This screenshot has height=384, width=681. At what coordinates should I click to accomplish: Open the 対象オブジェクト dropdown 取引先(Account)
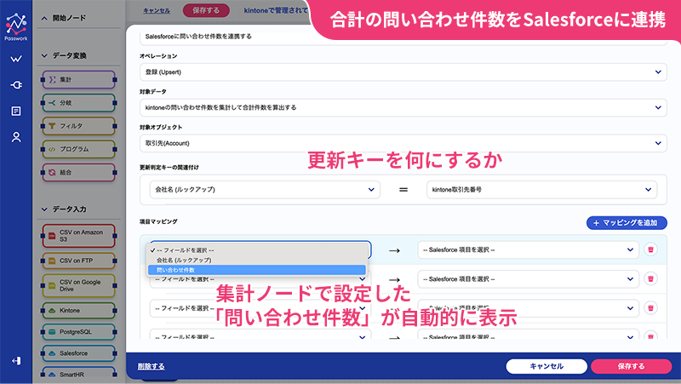(403, 143)
